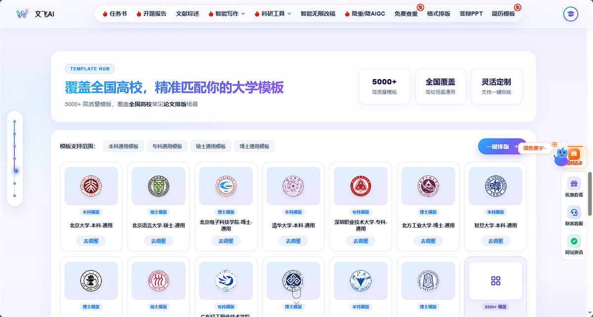This screenshot has width=593, height=317.
Task: Open 降重/降AIGC in the navigation
Action: 365,14
